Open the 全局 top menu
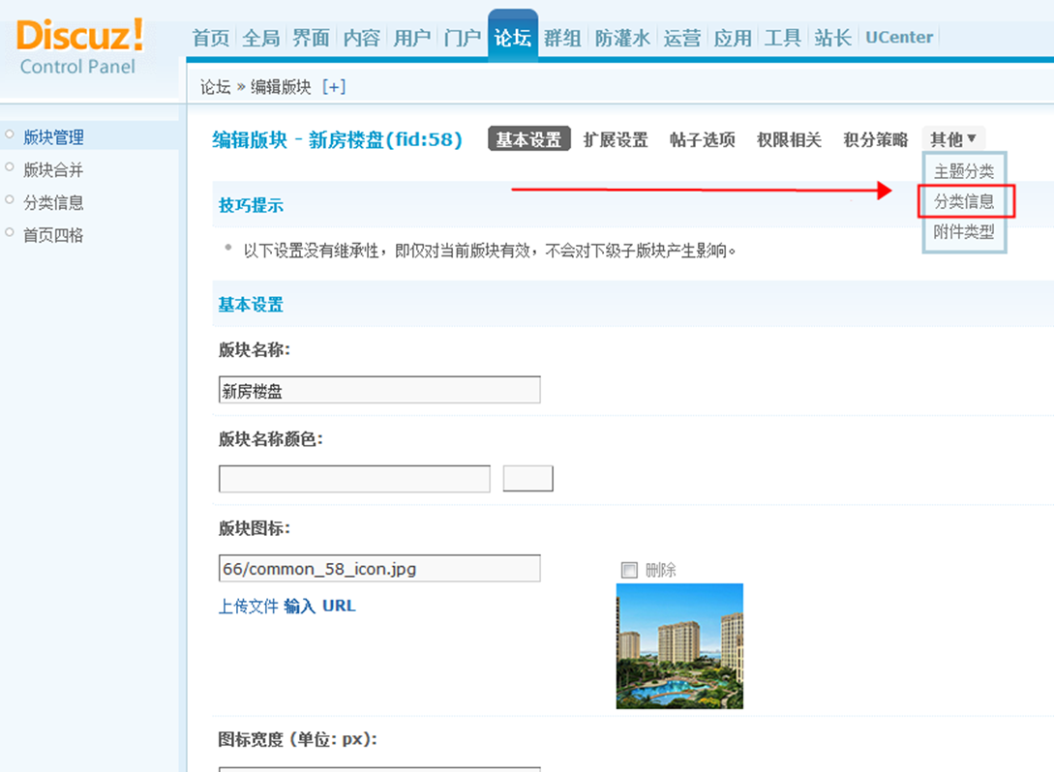Image resolution: width=1054 pixels, height=772 pixels. pyautogui.click(x=260, y=39)
